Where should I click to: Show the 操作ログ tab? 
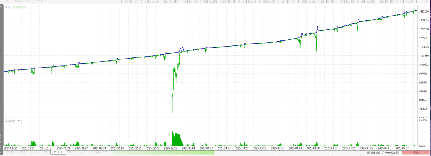101,152
